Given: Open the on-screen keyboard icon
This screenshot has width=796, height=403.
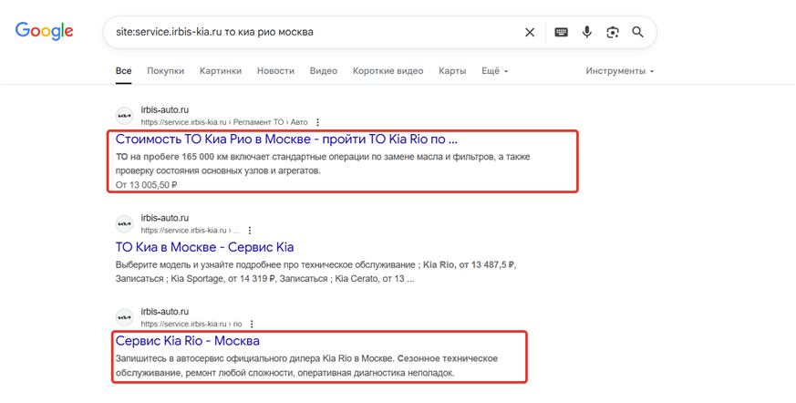Looking at the screenshot, I should click(562, 32).
